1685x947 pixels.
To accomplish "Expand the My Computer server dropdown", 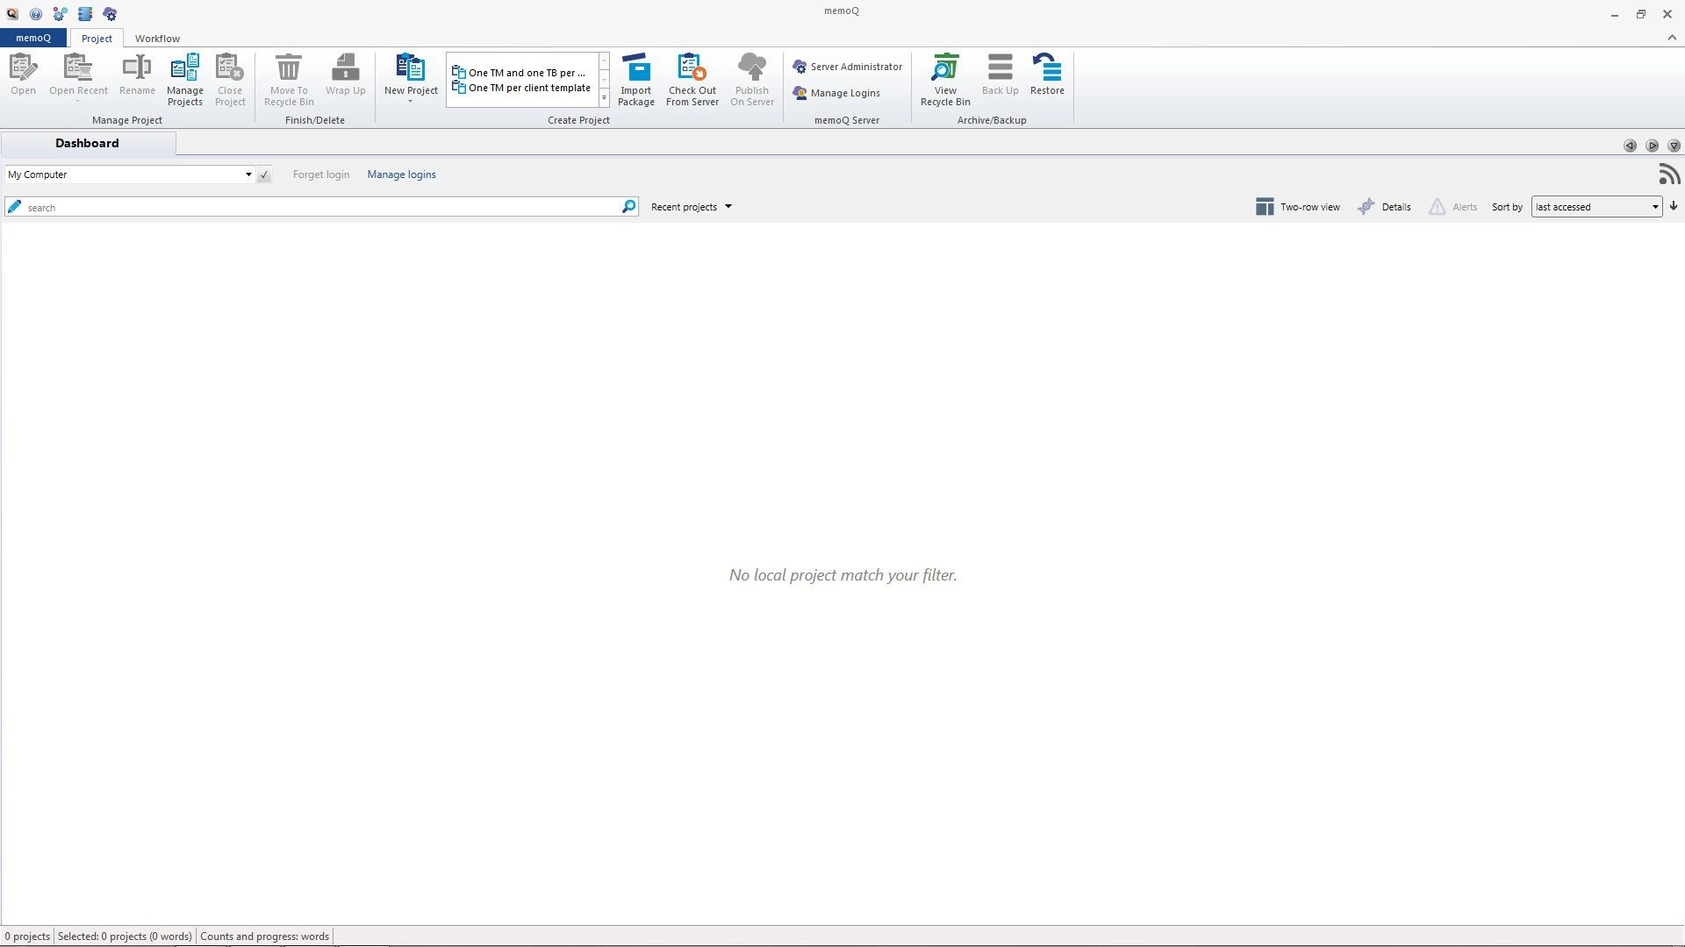I will tap(248, 174).
